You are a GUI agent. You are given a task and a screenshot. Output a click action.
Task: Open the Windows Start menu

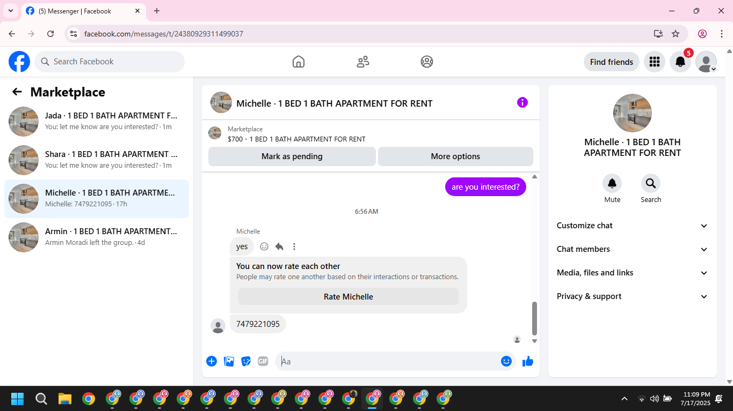(18, 399)
